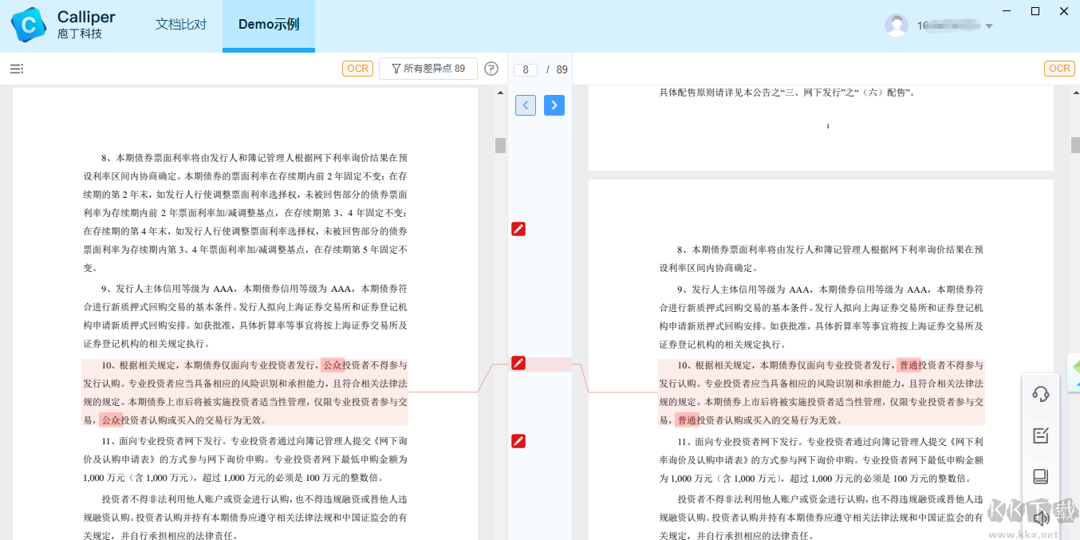Click the help question mark icon
The image size is (1080, 540).
pos(491,69)
